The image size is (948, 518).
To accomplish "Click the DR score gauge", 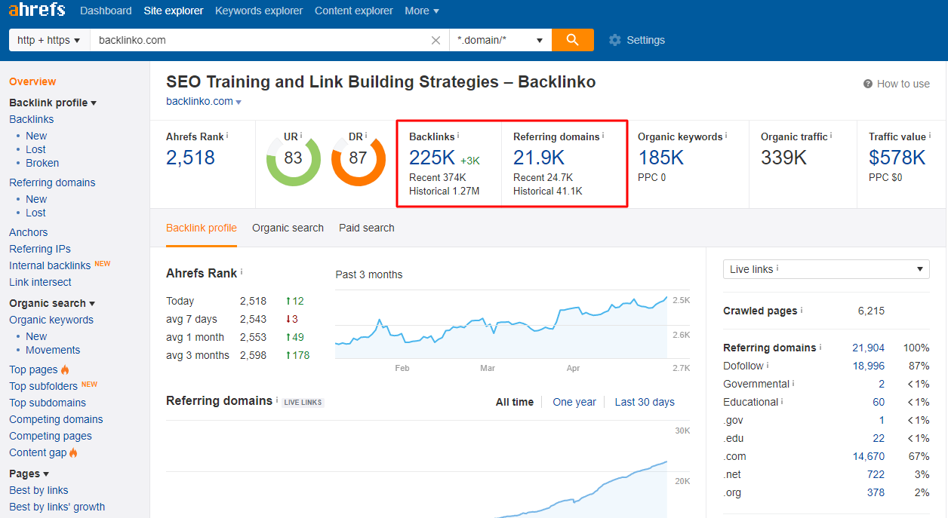I will 358,159.
